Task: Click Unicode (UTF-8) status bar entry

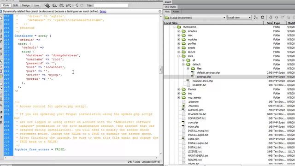Action: (x=151, y=162)
